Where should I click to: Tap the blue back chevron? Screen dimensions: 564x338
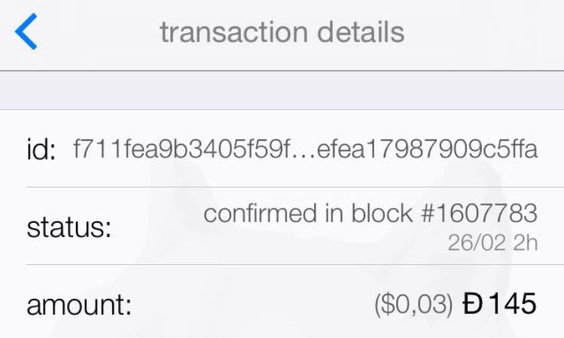26,32
